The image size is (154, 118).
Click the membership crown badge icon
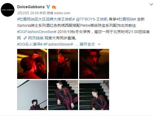point(54,7)
